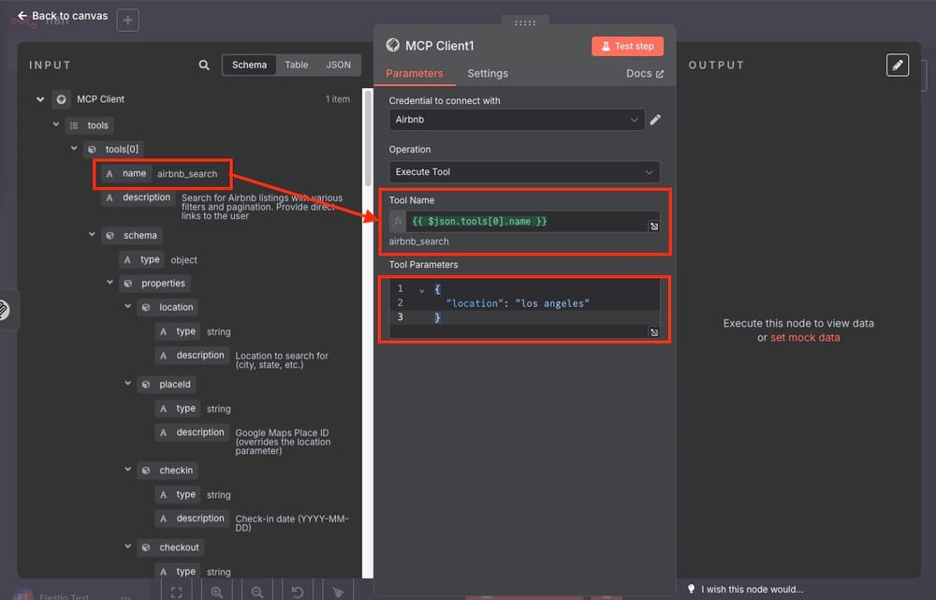Open the Airbnb credential dropdown
Image resolution: width=936 pixels, height=600 pixels.
click(x=517, y=120)
